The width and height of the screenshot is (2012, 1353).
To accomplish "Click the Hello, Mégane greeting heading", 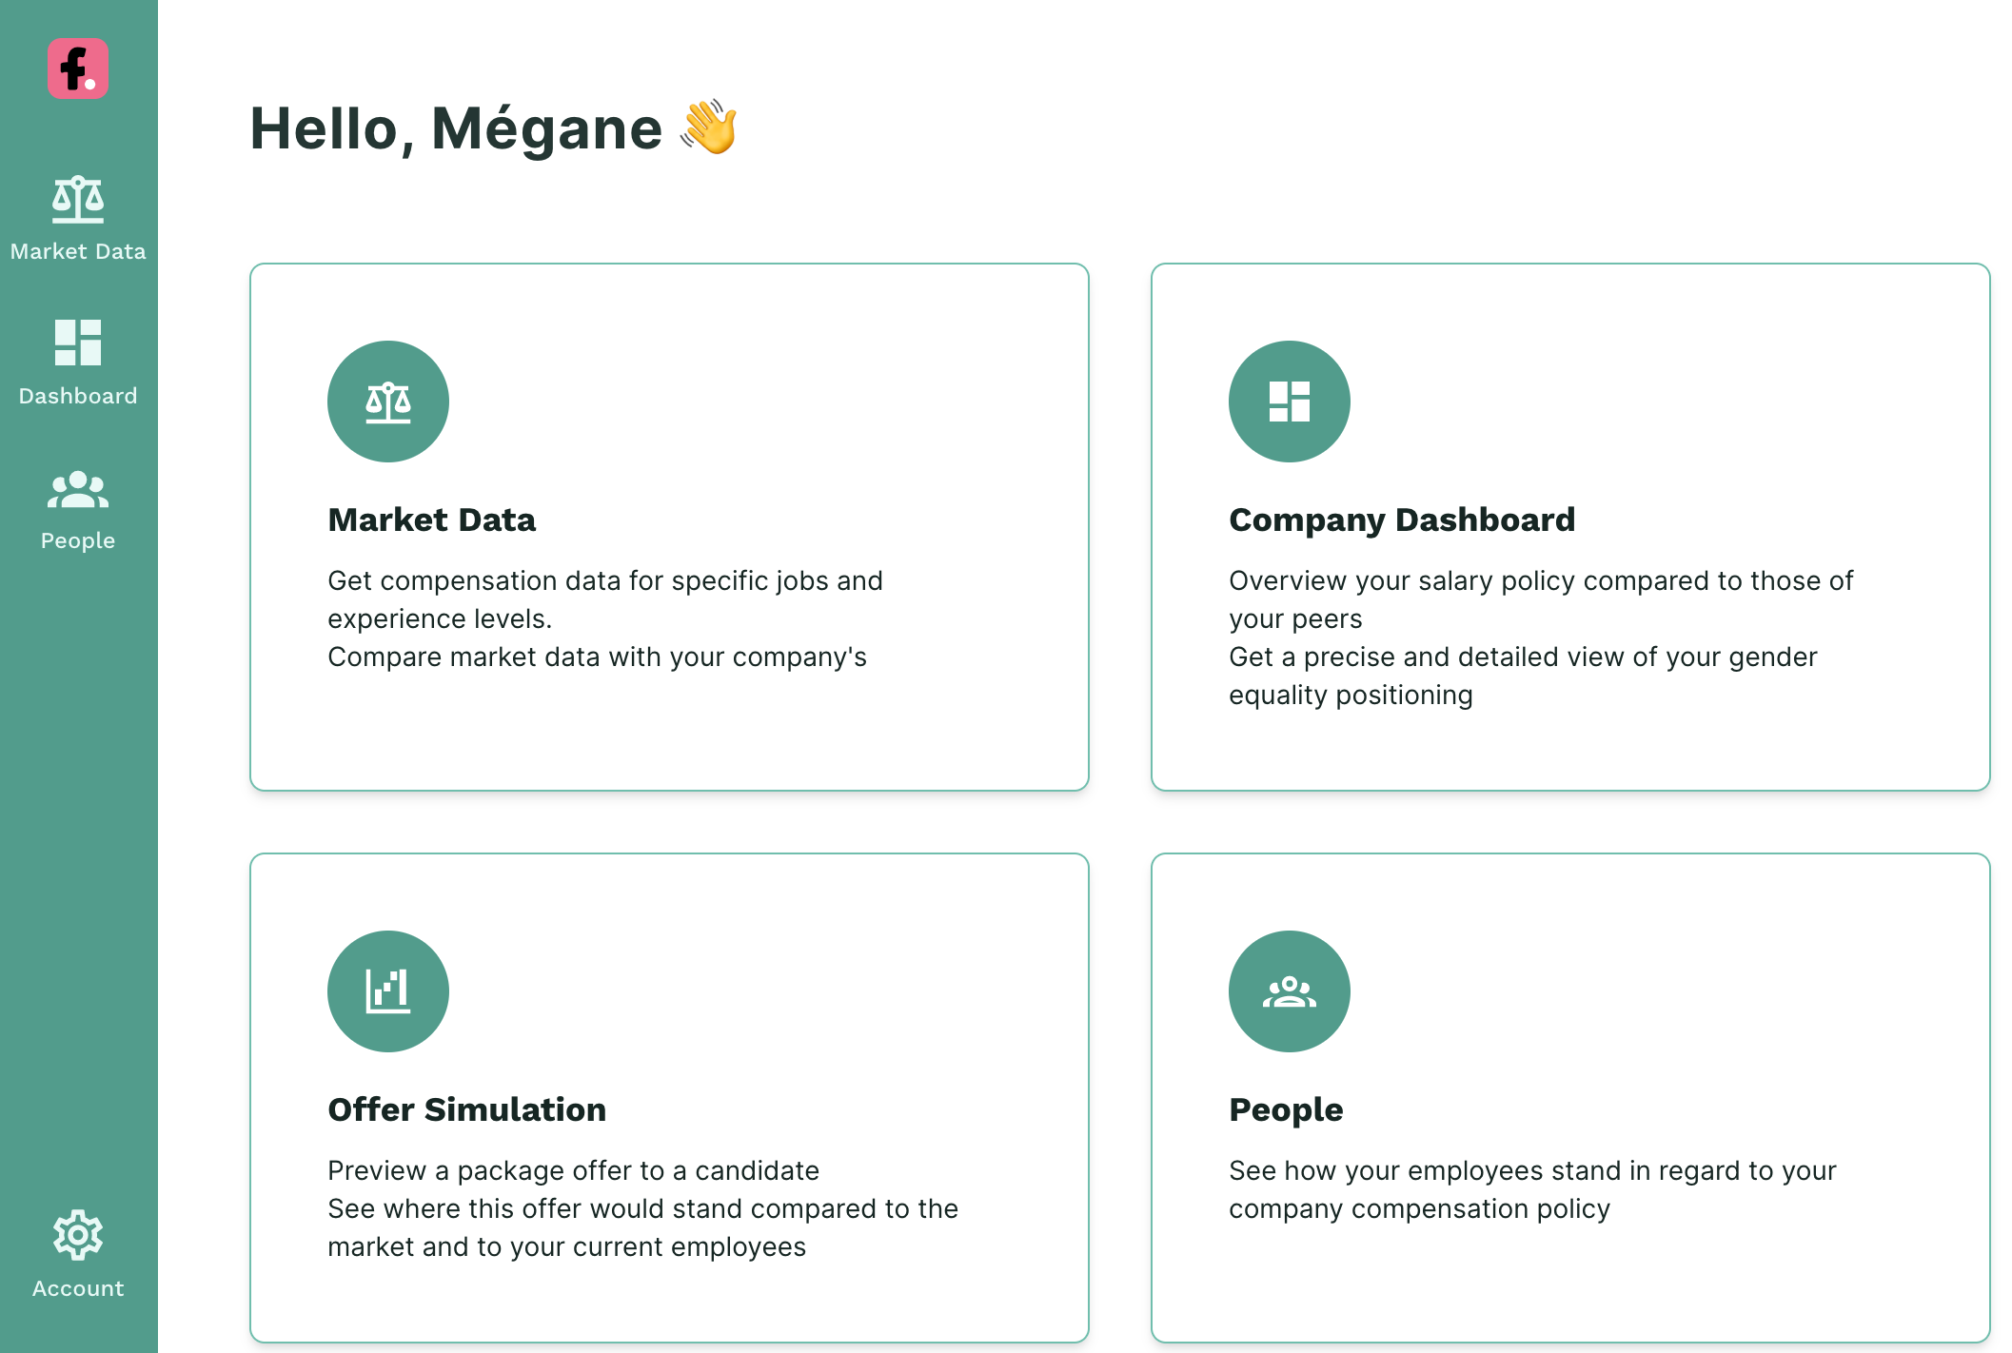I will click(494, 128).
